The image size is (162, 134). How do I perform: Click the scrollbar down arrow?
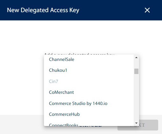[x=136, y=123]
